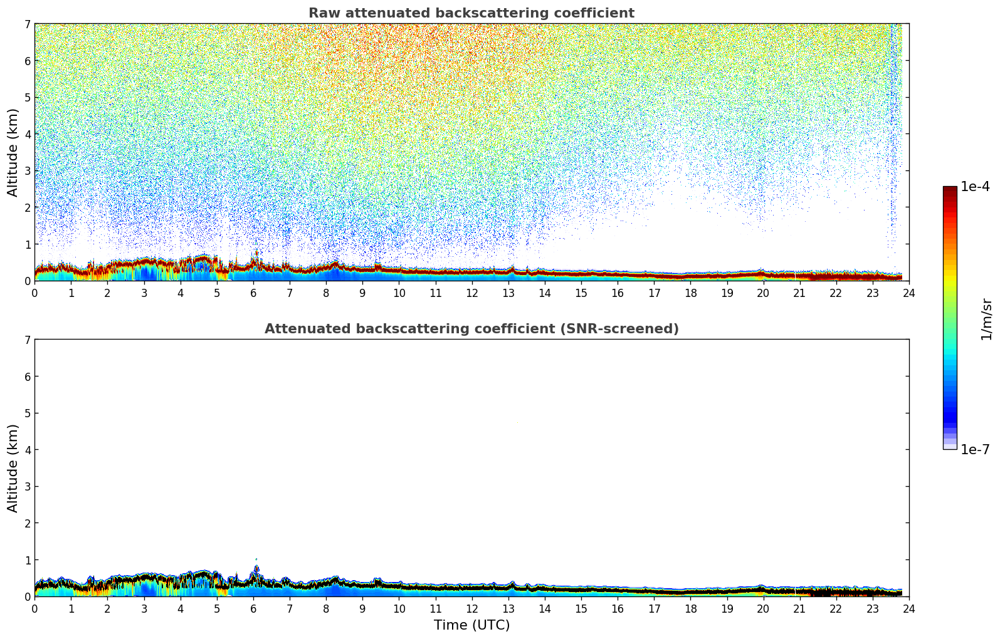
Task: Click the "1/m/sr" colorbar unit label
Action: click(986, 319)
